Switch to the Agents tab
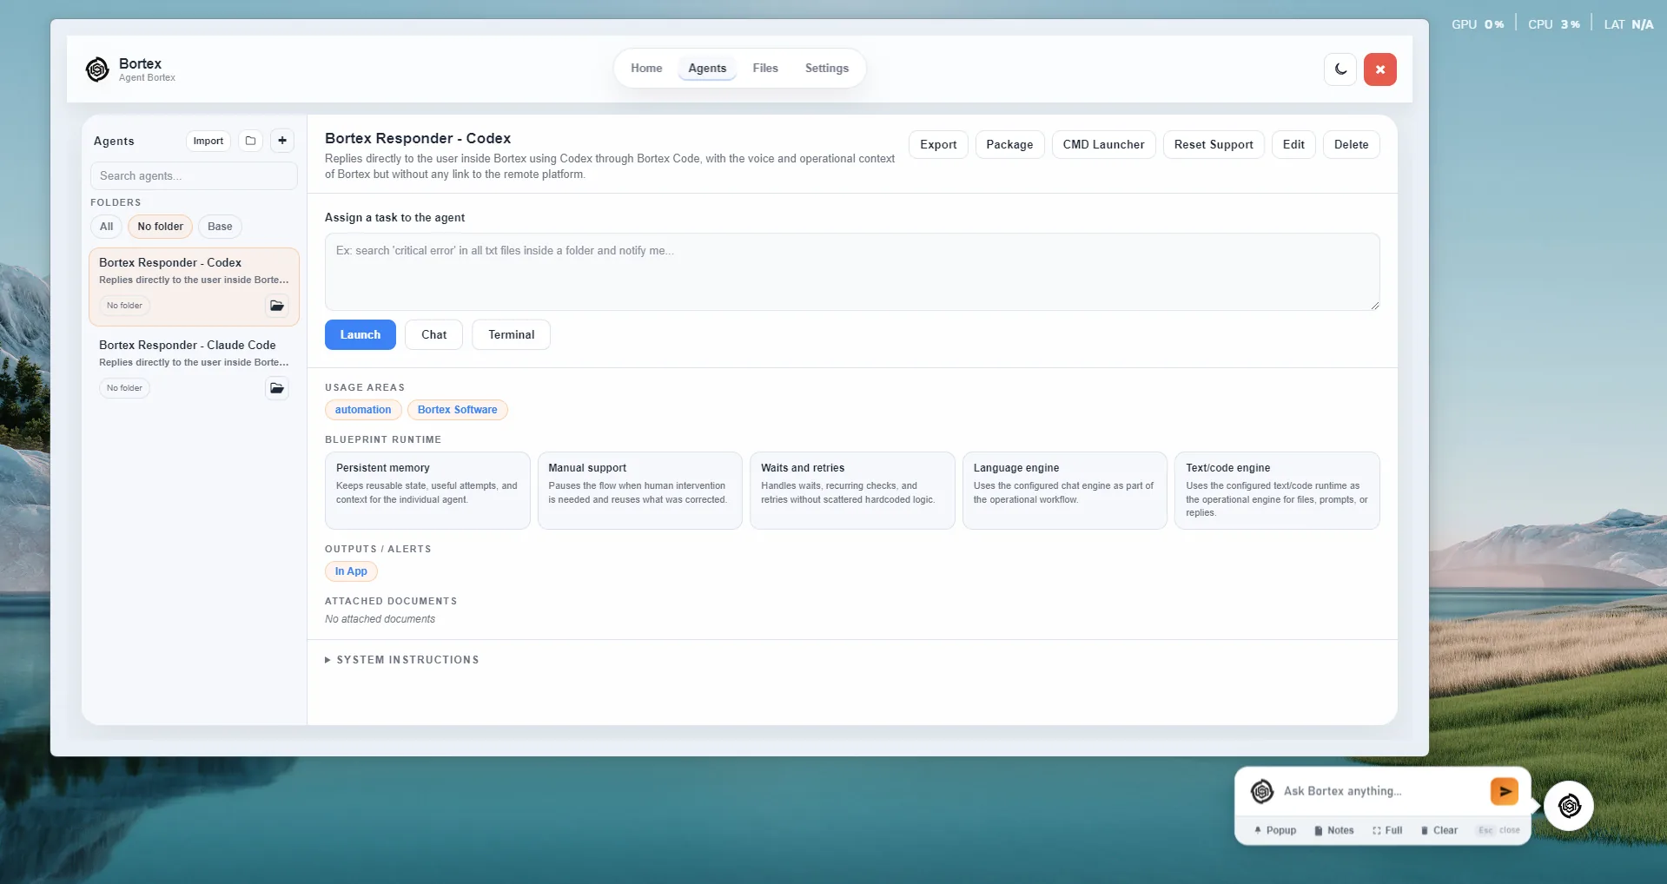This screenshot has width=1667, height=884. [x=707, y=69]
